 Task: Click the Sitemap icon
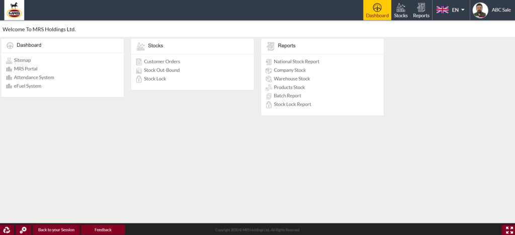9,60
